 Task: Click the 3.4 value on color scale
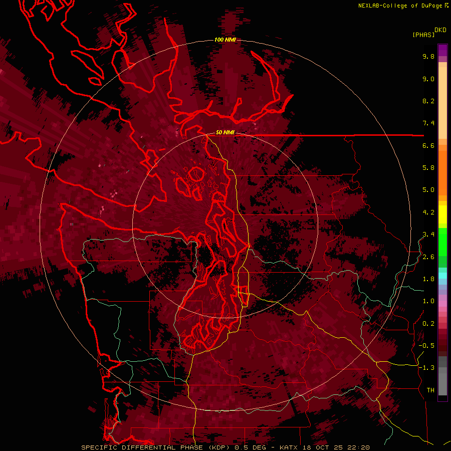click(428, 235)
